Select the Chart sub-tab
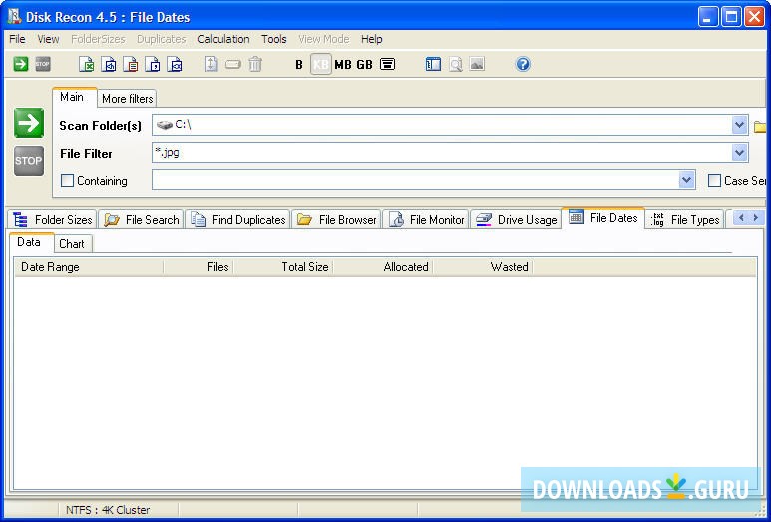 point(71,244)
